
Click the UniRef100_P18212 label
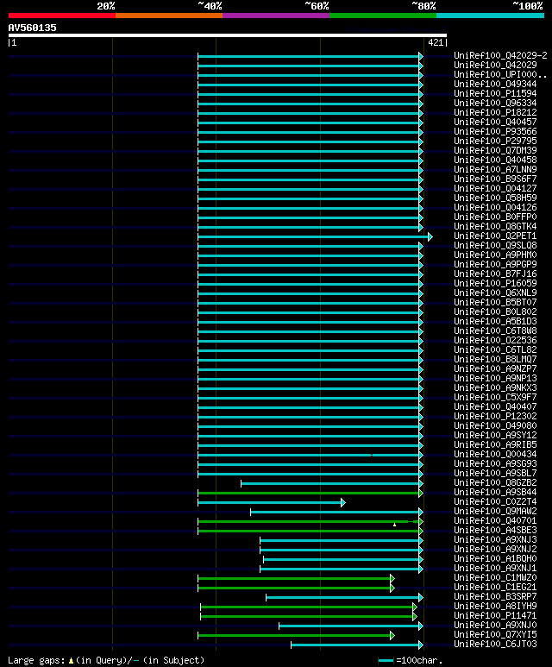pos(495,113)
